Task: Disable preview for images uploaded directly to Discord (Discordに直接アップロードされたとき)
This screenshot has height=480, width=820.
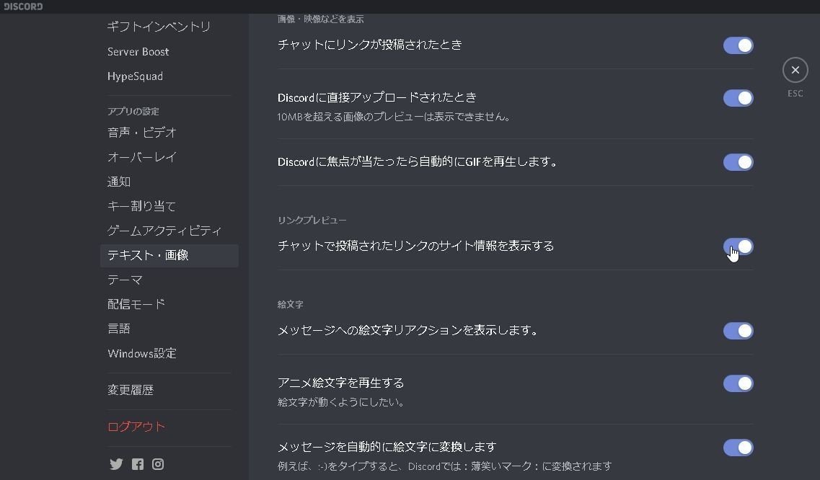Action: [738, 98]
